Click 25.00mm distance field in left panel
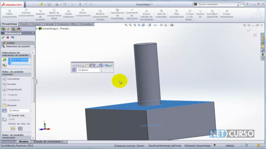266x149 pixels. [x=19, y=111]
